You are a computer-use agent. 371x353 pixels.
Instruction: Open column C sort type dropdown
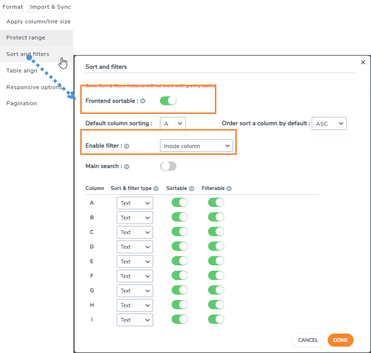pos(135,232)
